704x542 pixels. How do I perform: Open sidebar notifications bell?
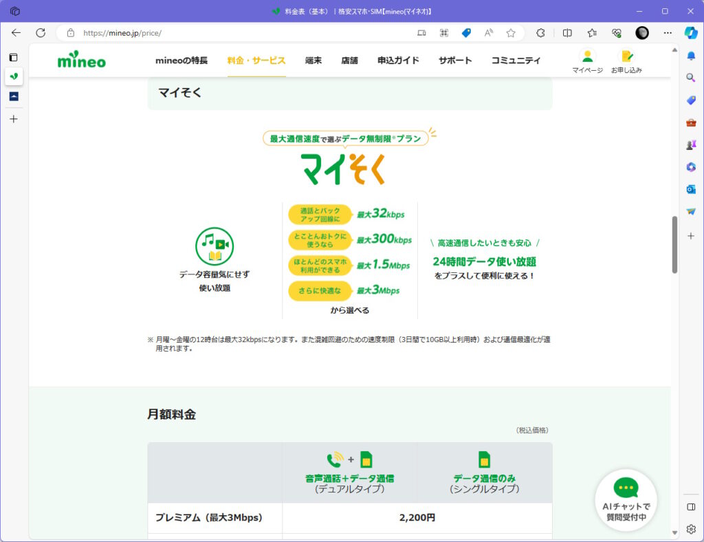coord(691,56)
